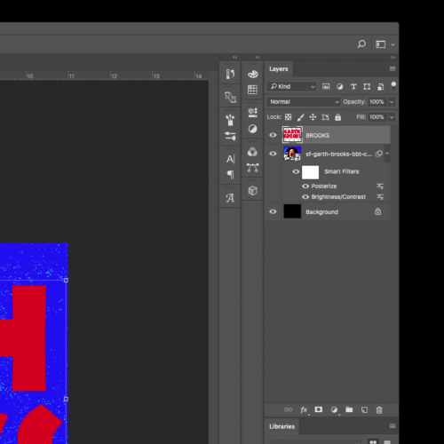This screenshot has height=444, width=444.
Task: Open the Paragraph panel icon
Action: [230, 175]
